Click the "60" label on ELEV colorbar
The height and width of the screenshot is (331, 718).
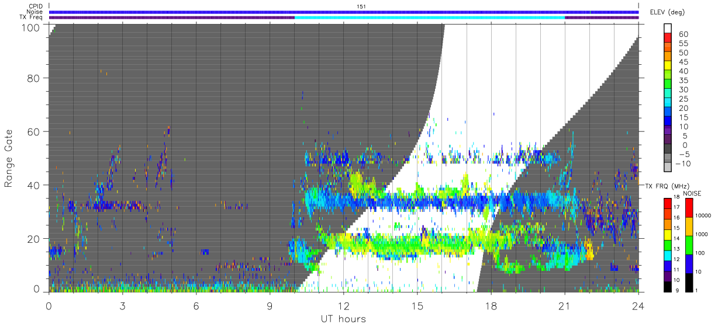pyautogui.click(x=683, y=34)
